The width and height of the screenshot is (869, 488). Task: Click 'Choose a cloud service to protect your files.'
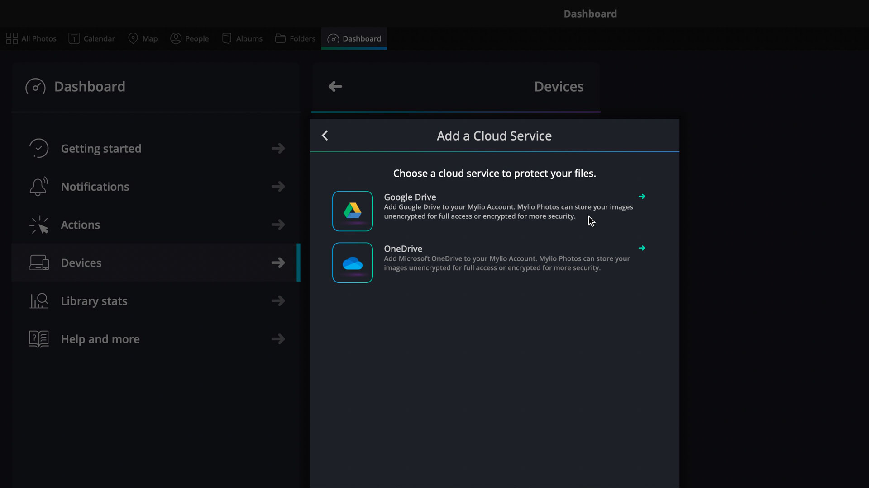(x=494, y=174)
